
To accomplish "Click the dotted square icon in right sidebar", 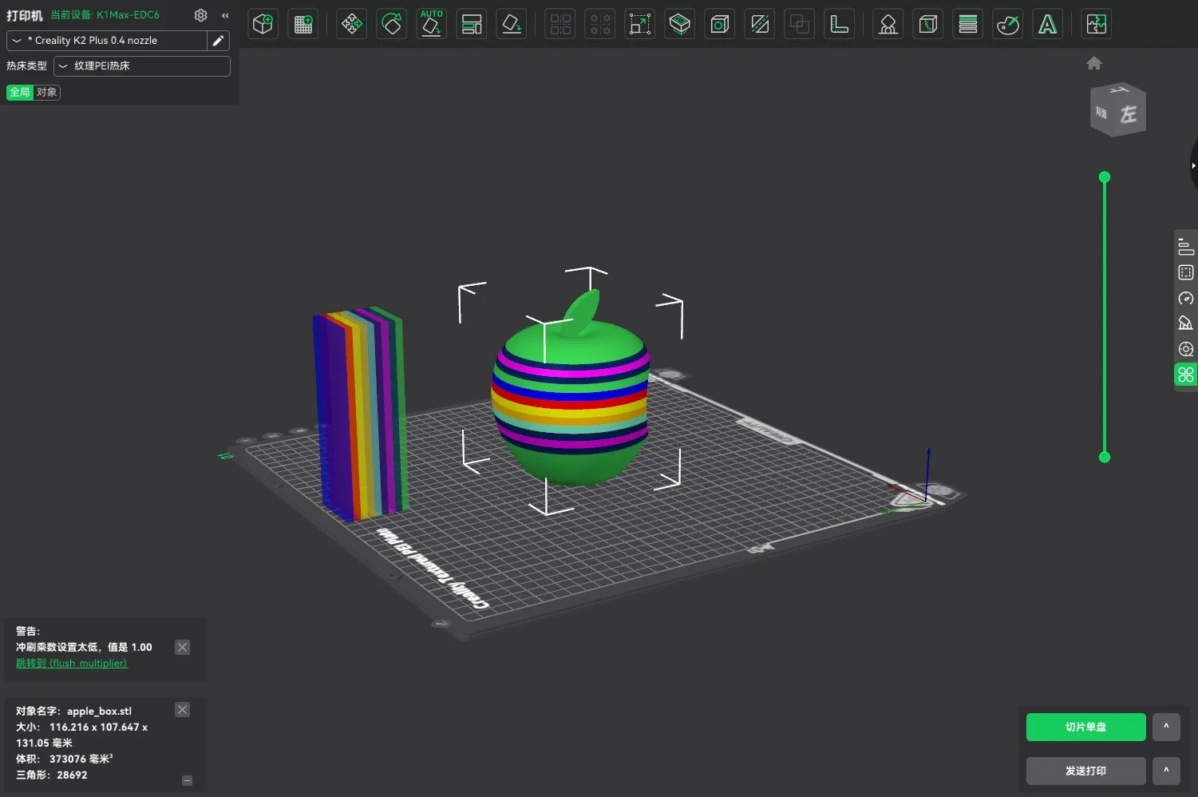I will pyautogui.click(x=1186, y=272).
